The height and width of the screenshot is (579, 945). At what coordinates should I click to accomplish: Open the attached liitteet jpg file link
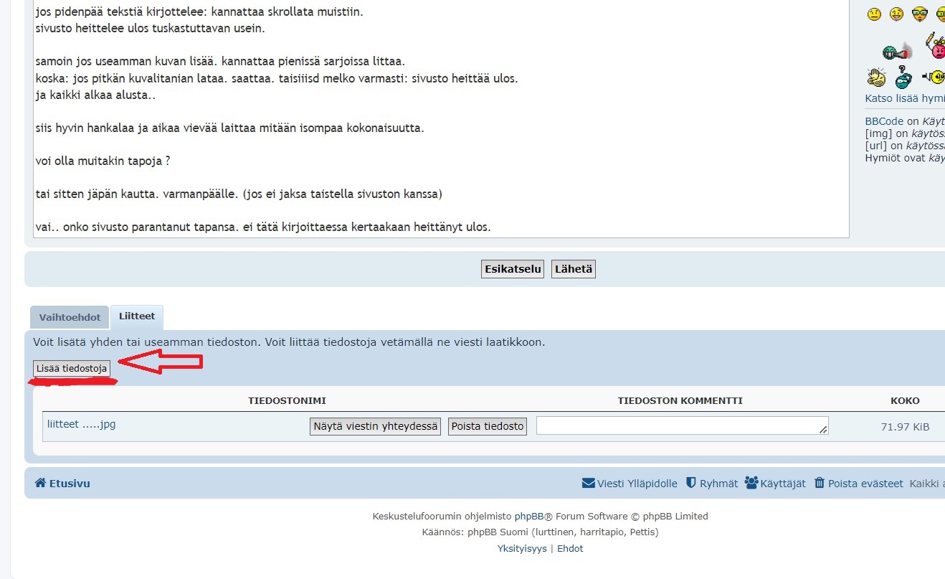[x=81, y=424]
